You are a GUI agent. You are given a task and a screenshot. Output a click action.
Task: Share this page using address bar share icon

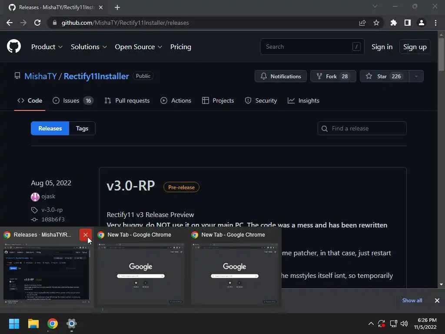click(x=362, y=23)
